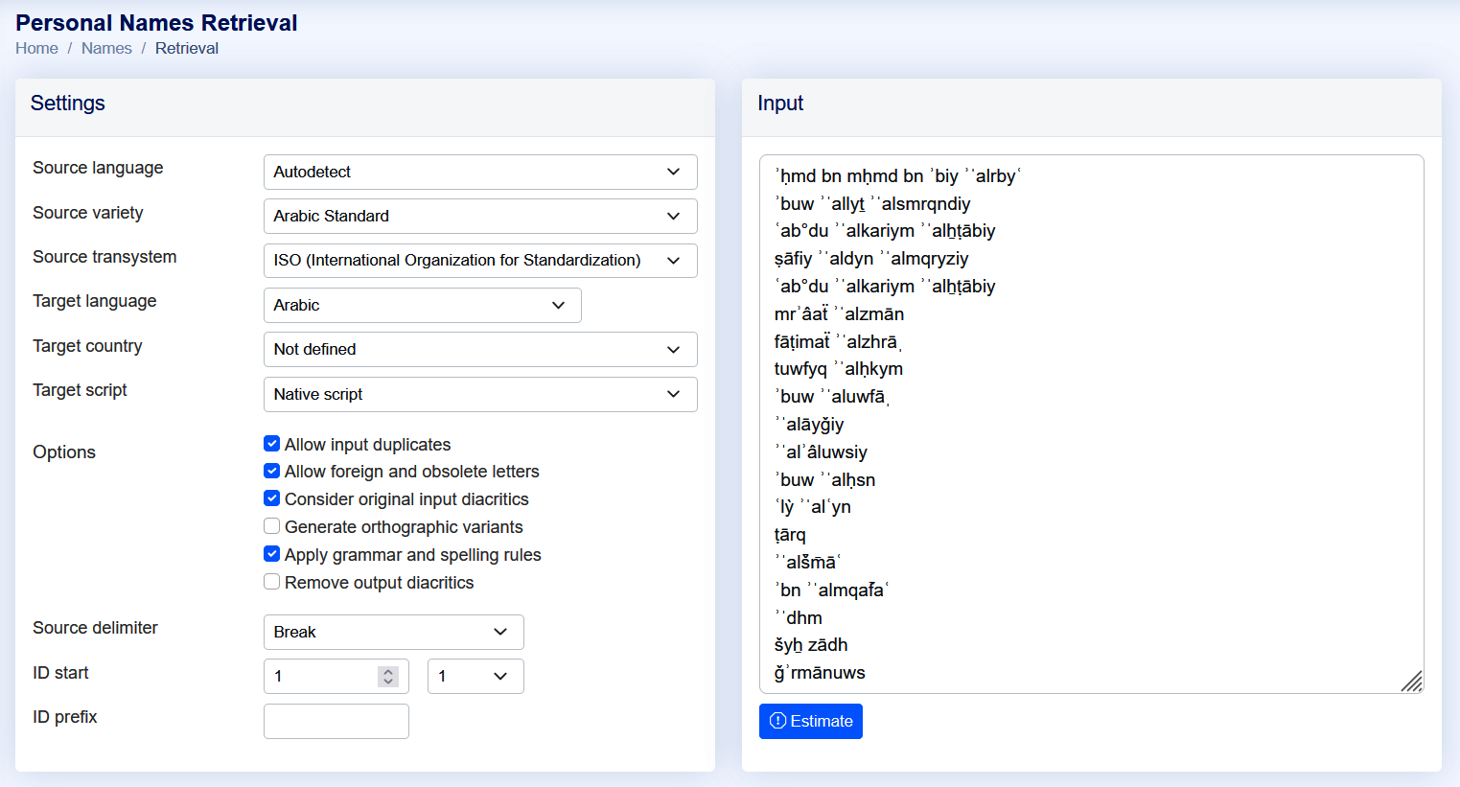The image size is (1460, 787).
Task: Click the ID start number field
Action: click(x=336, y=676)
